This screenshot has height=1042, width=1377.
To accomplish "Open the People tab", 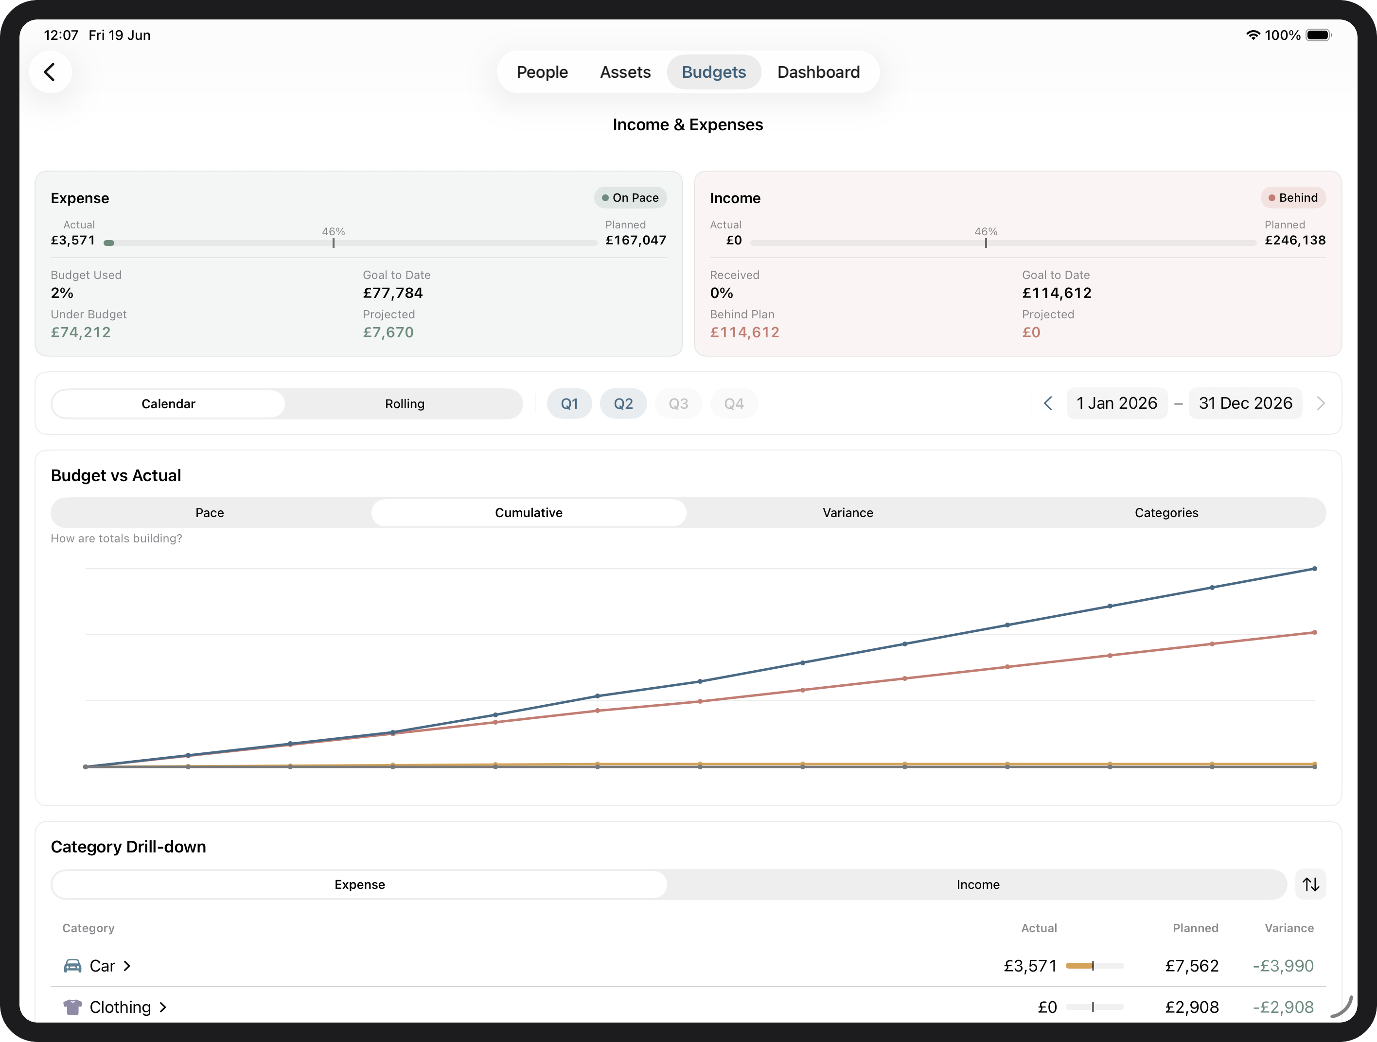I will 542,72.
